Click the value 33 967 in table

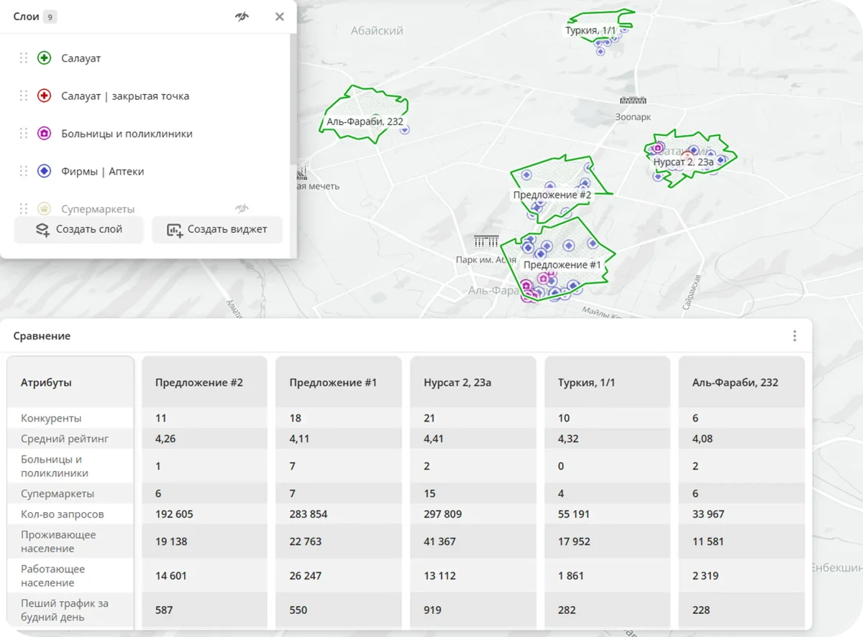point(708,514)
